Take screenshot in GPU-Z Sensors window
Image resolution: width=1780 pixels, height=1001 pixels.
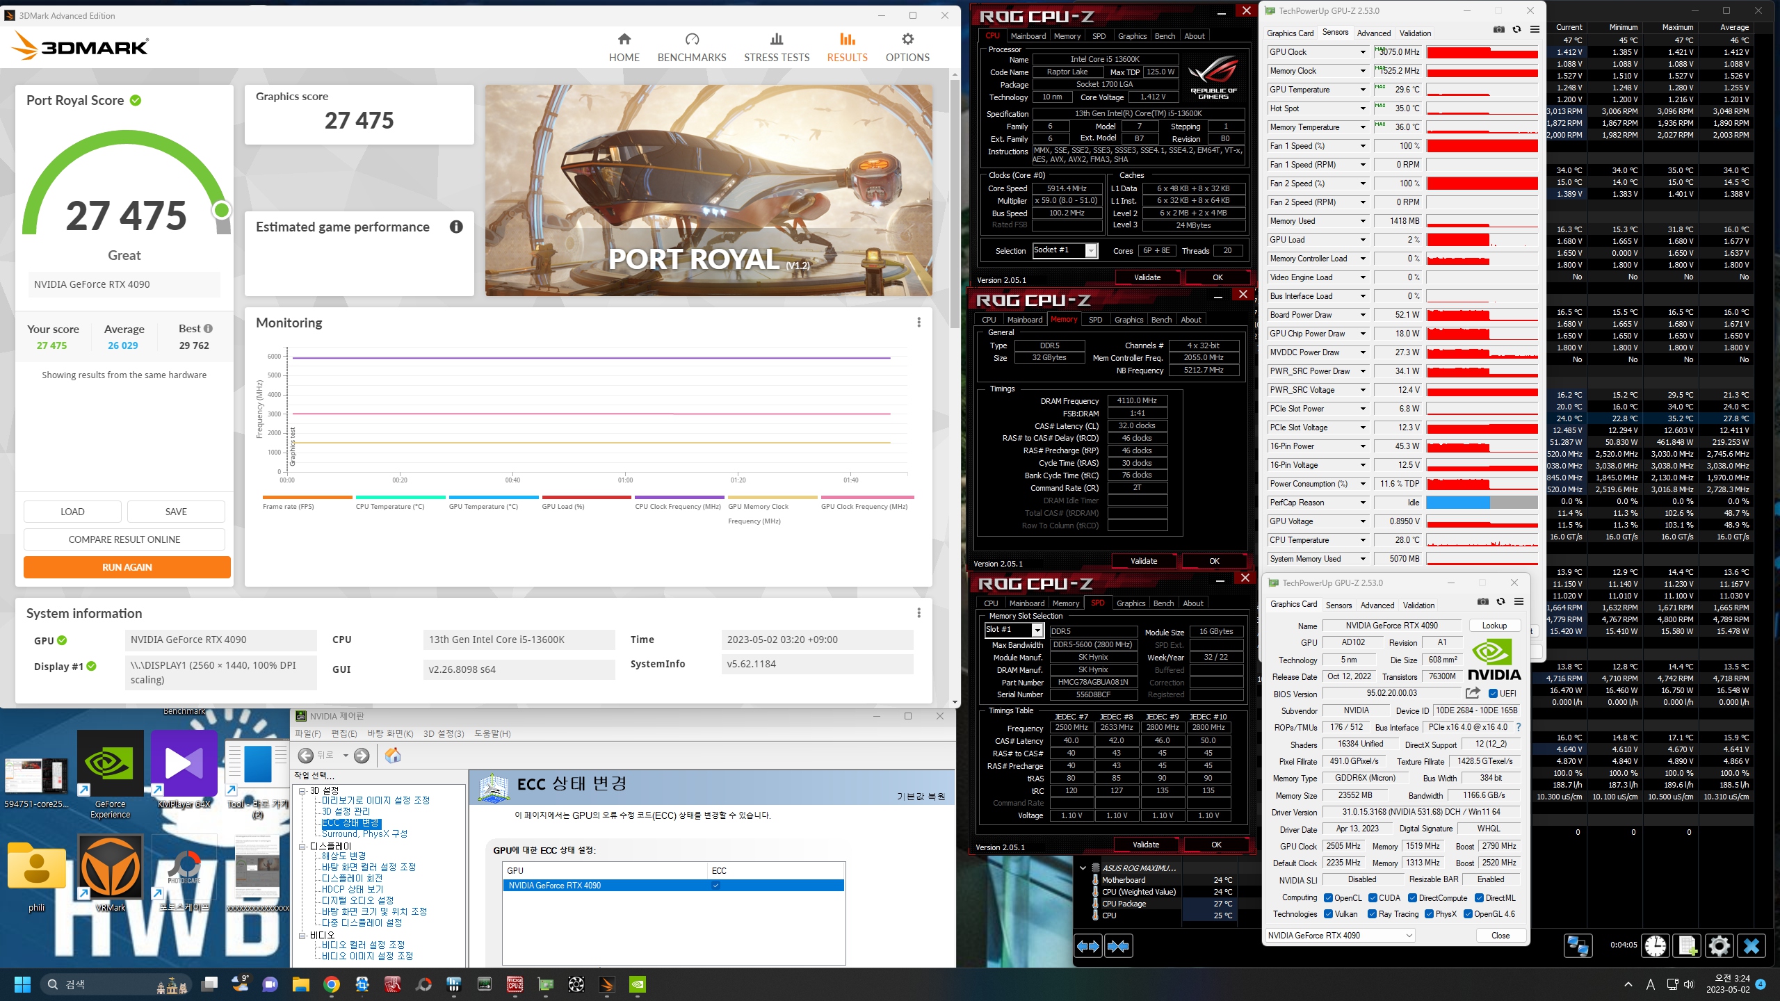(1499, 29)
